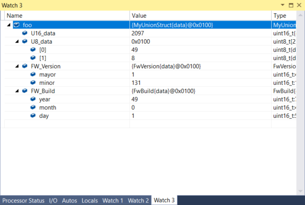Collapse the FW_Build struct node
Image resolution: width=305 pixels, height=205 pixels.
point(17,91)
